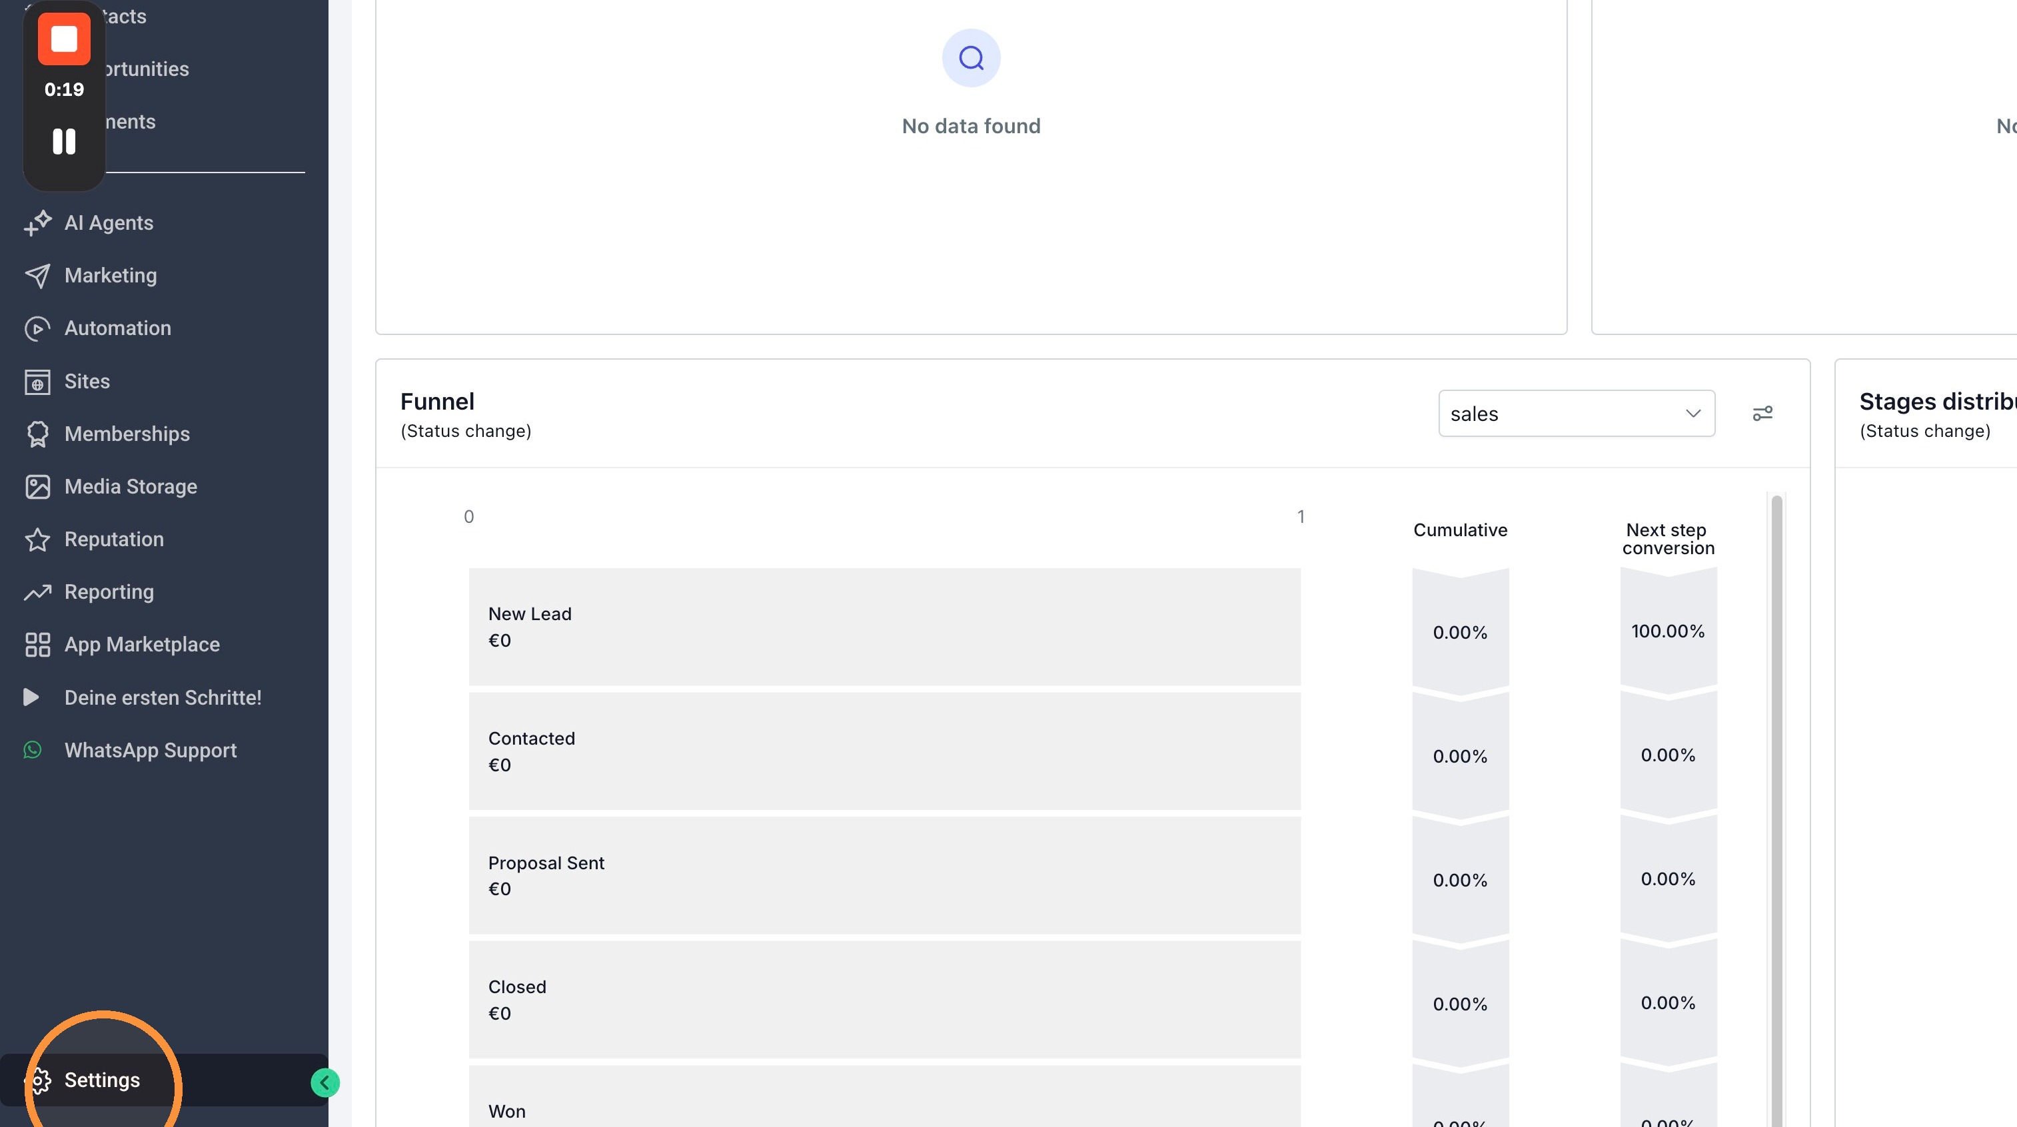This screenshot has height=1127, width=2017.
Task: Click the Closed funnel bar
Action: click(x=885, y=999)
